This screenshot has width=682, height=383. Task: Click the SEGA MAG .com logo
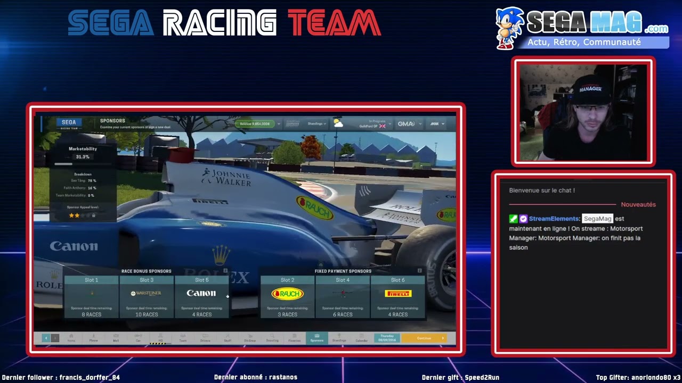tap(582, 28)
